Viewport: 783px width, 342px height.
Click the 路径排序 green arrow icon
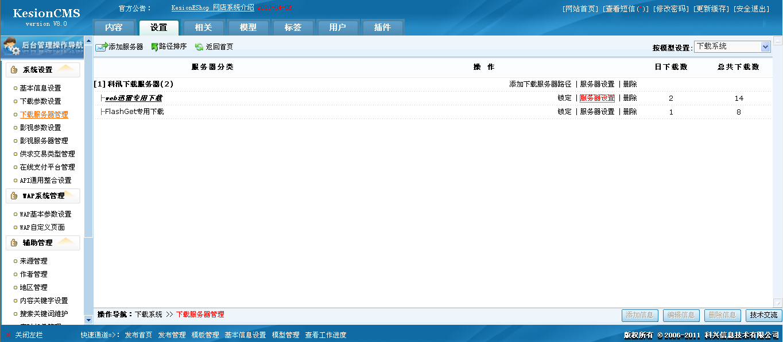[156, 46]
